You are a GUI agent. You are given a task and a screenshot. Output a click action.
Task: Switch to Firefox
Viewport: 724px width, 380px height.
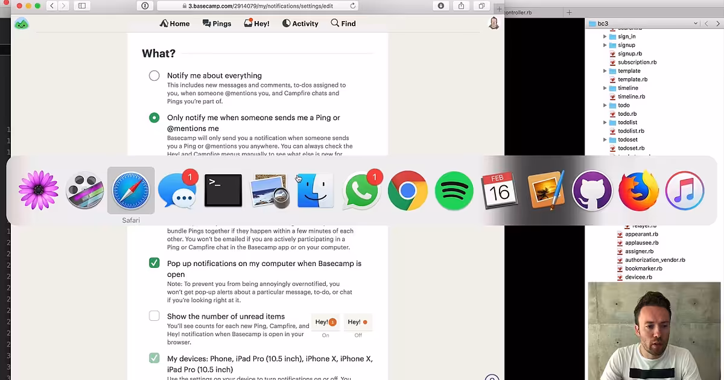638,191
